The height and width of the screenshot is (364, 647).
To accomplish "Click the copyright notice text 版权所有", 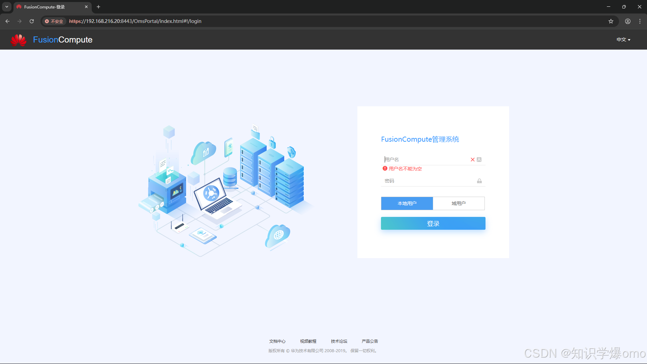I will pos(323,351).
